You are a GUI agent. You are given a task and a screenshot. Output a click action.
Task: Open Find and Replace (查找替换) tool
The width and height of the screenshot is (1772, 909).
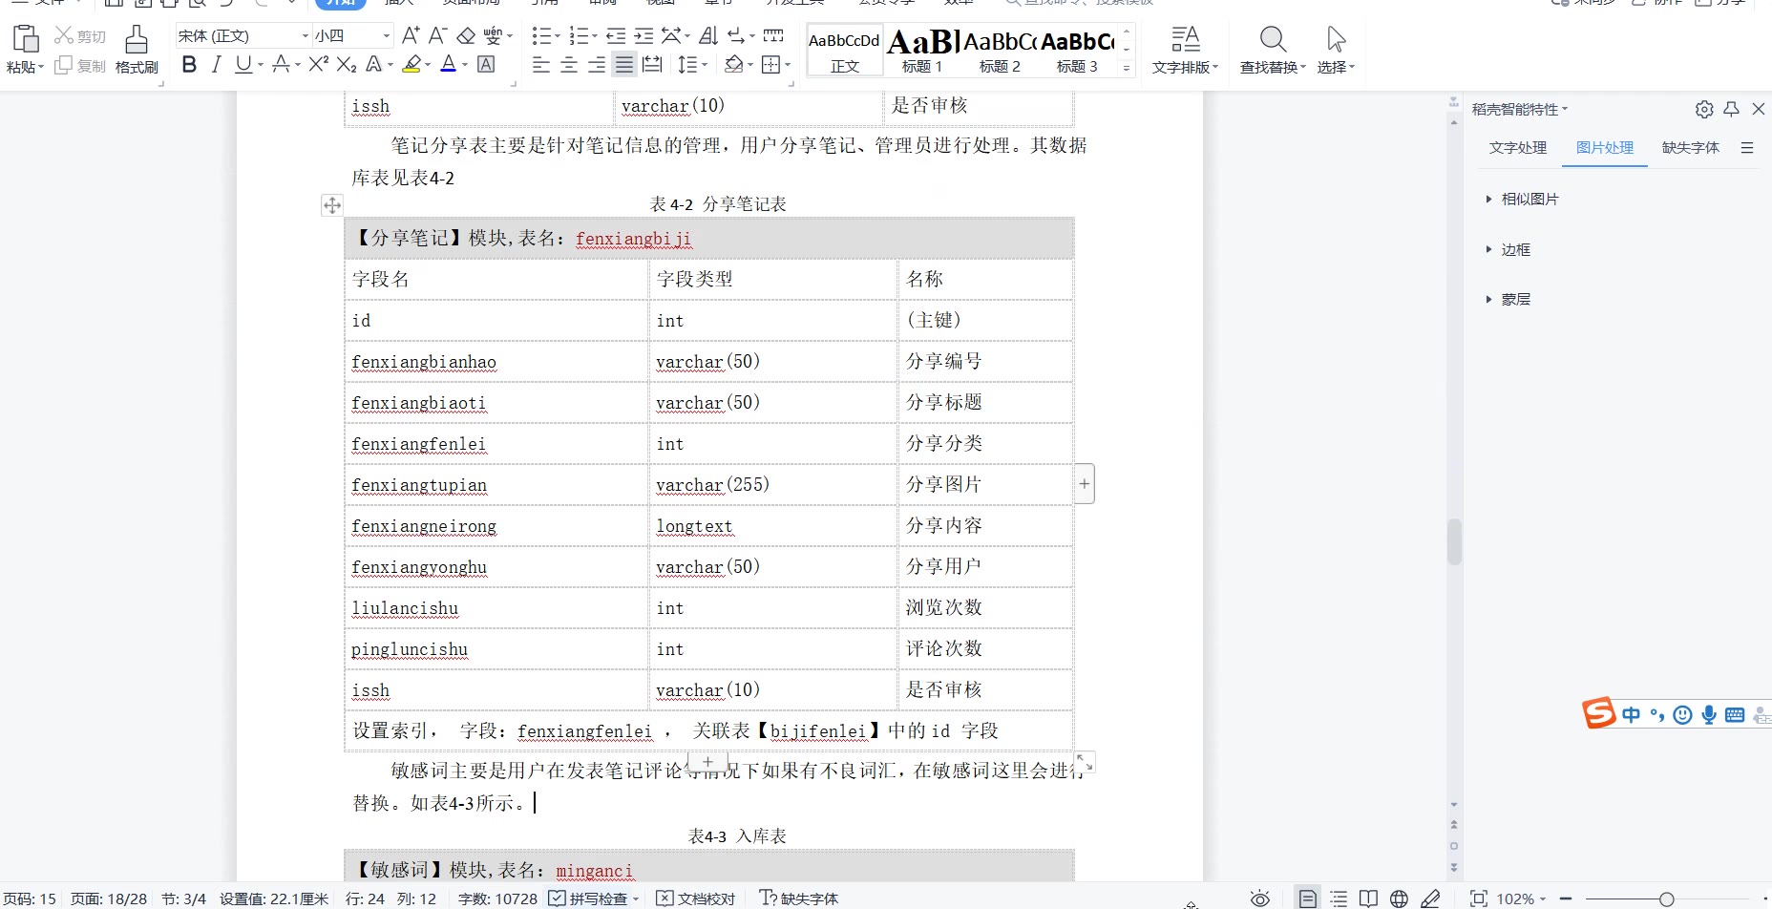(1272, 50)
